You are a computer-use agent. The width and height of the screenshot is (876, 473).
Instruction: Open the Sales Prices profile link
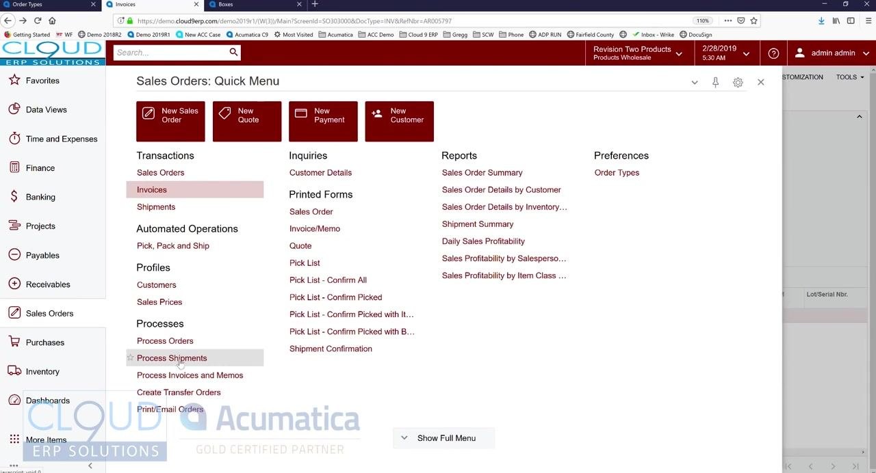coord(159,302)
